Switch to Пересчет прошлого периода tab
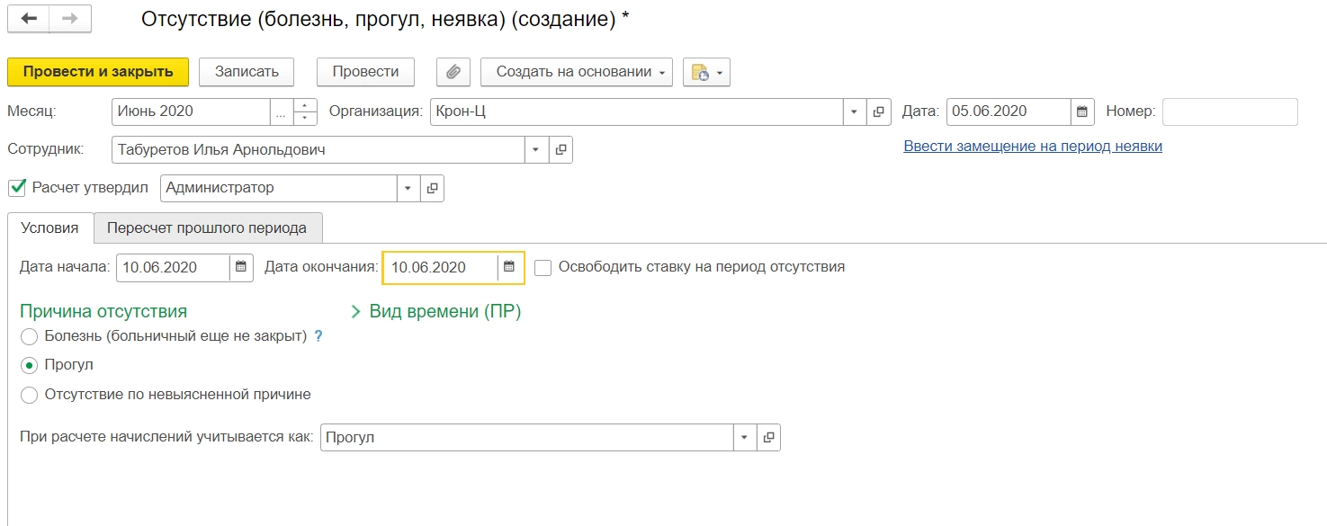The height and width of the screenshot is (526, 1327). pos(207,227)
